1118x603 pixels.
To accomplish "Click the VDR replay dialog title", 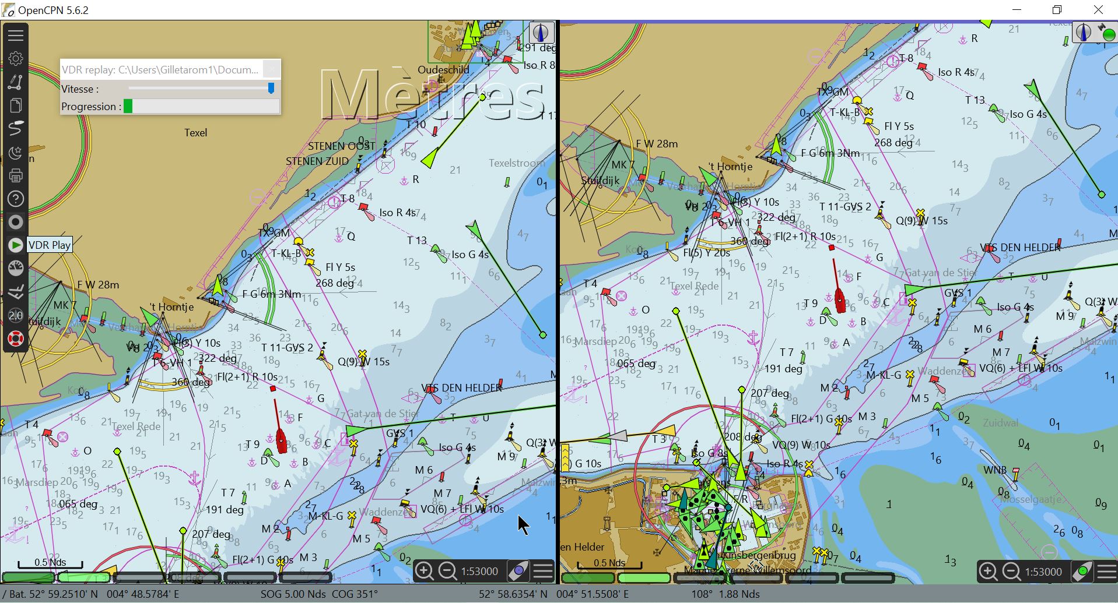I will click(x=160, y=70).
